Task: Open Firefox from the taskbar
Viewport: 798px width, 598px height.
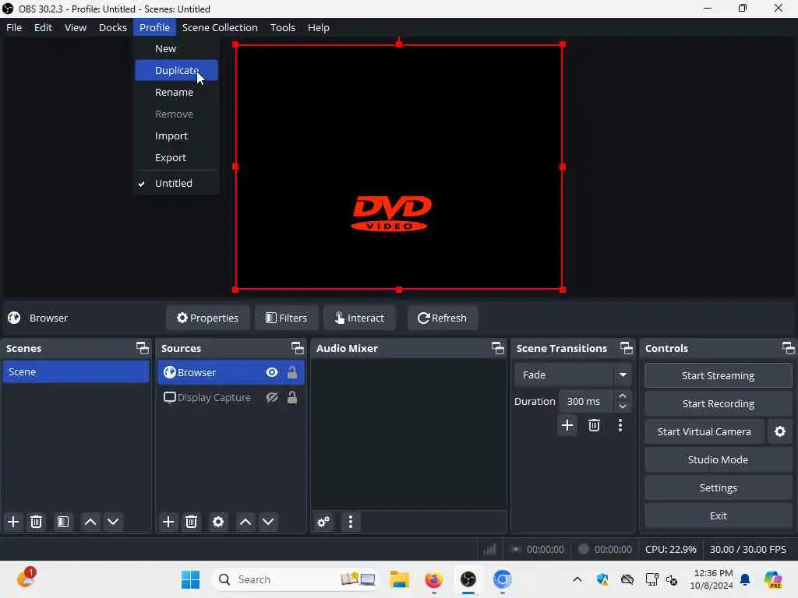Action: pos(433,579)
